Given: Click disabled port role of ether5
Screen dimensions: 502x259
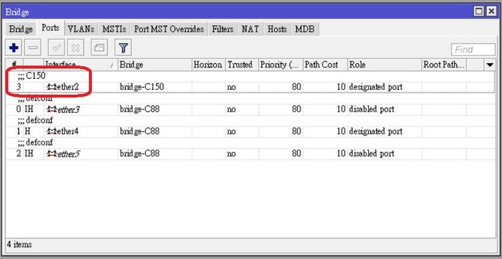Looking at the screenshot, I should click(372, 154).
